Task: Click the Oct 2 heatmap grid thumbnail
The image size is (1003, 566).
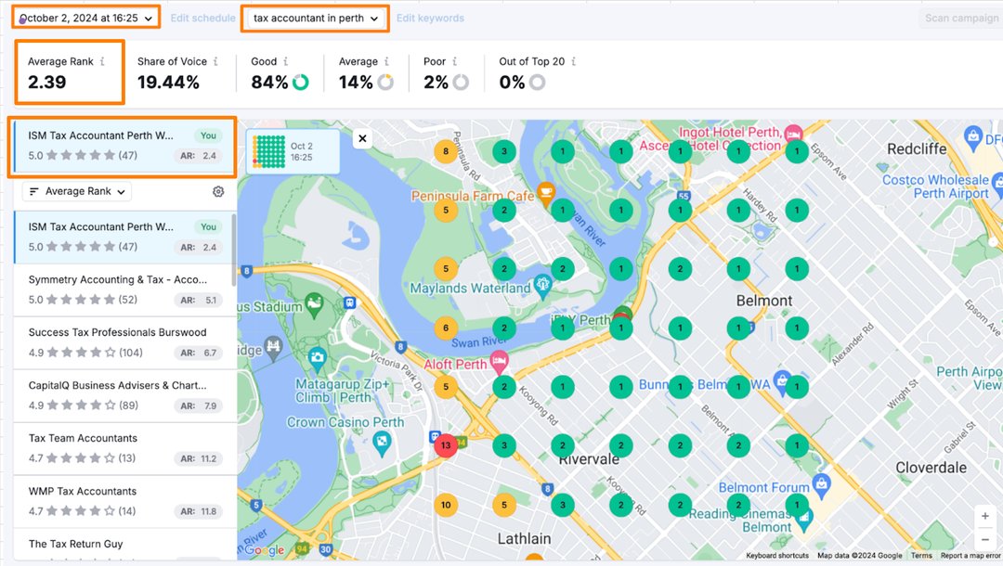Action: coord(269,151)
